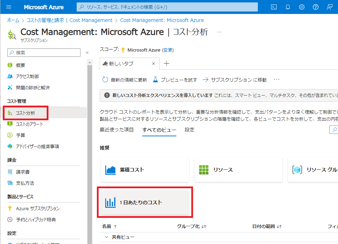This screenshot has width=338, height=244.
Task: Click the sidebar scrollbar track
Action: 90,154
